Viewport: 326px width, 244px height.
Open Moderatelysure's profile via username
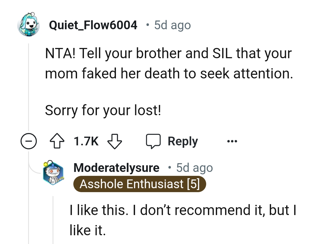pos(116,167)
